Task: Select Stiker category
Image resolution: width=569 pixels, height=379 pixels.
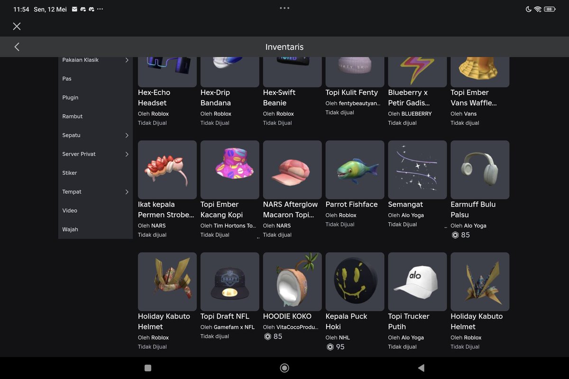Action: tap(70, 173)
